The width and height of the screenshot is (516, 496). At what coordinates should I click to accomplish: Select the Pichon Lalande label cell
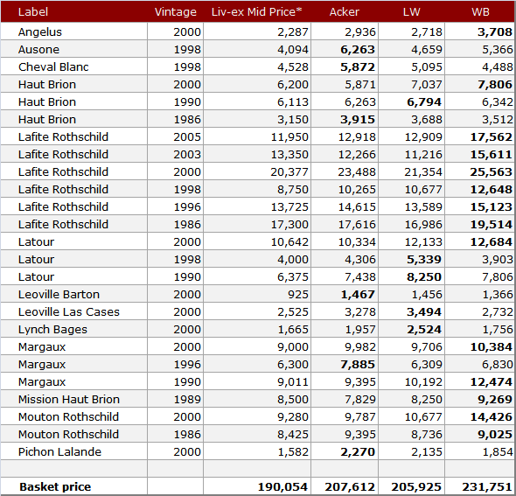[74, 451]
